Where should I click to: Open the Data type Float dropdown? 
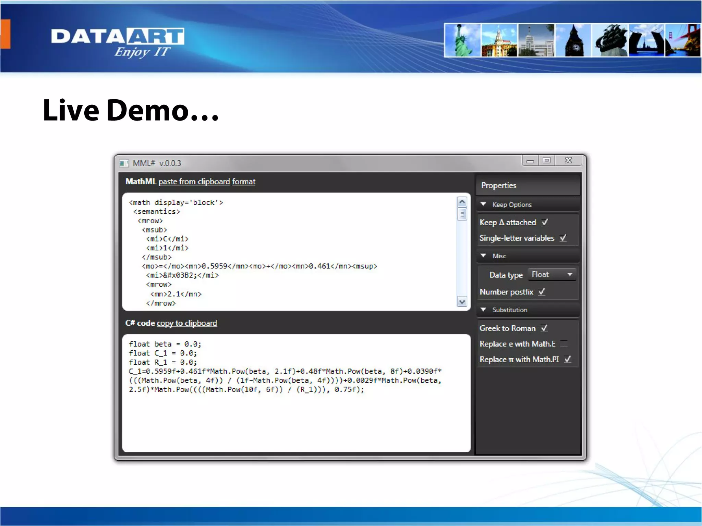552,274
